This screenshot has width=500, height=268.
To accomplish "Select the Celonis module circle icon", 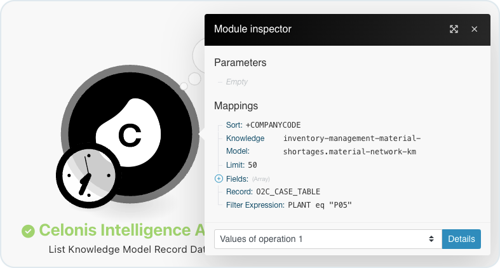I will click(x=130, y=134).
